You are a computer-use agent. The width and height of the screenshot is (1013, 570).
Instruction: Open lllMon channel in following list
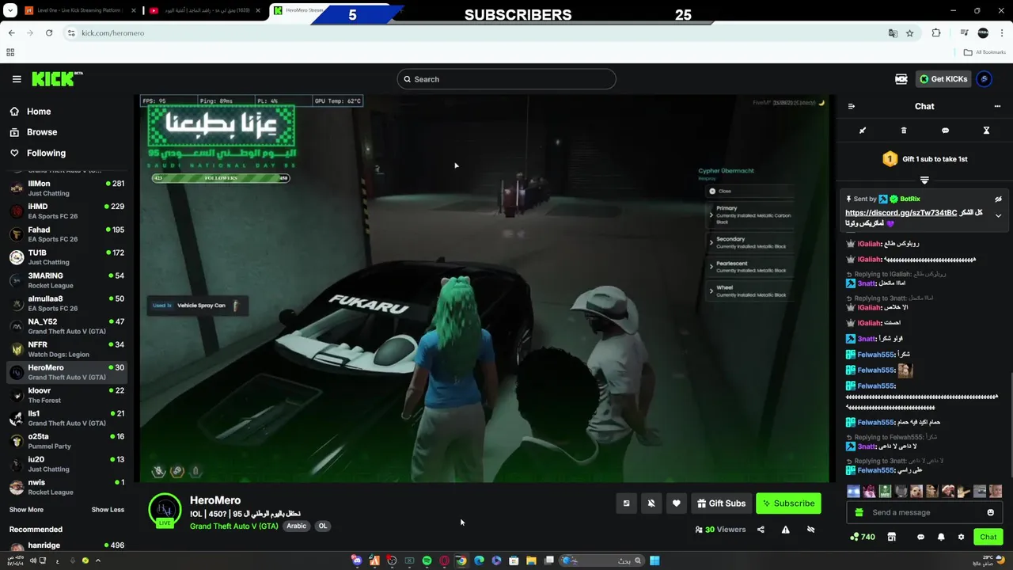click(x=66, y=188)
